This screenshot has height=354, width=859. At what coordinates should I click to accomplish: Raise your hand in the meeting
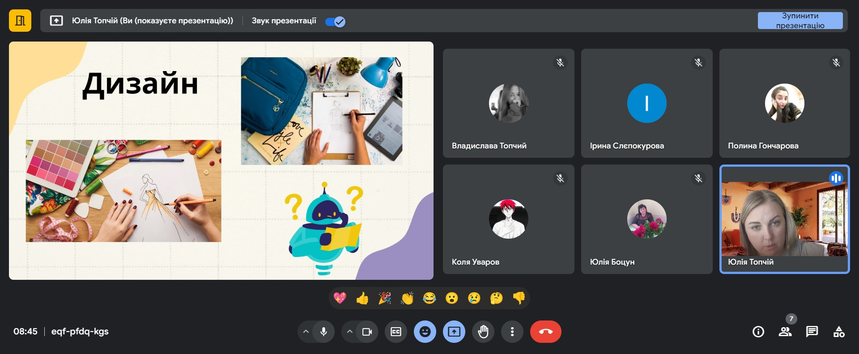[483, 332]
